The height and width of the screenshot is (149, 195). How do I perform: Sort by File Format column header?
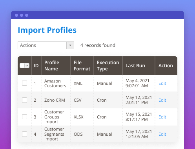coord(82,66)
